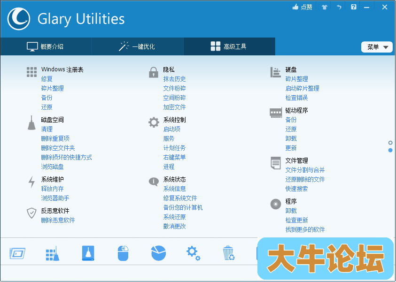
Task: Click the 文件管理 document icon
Action: (x=276, y=163)
